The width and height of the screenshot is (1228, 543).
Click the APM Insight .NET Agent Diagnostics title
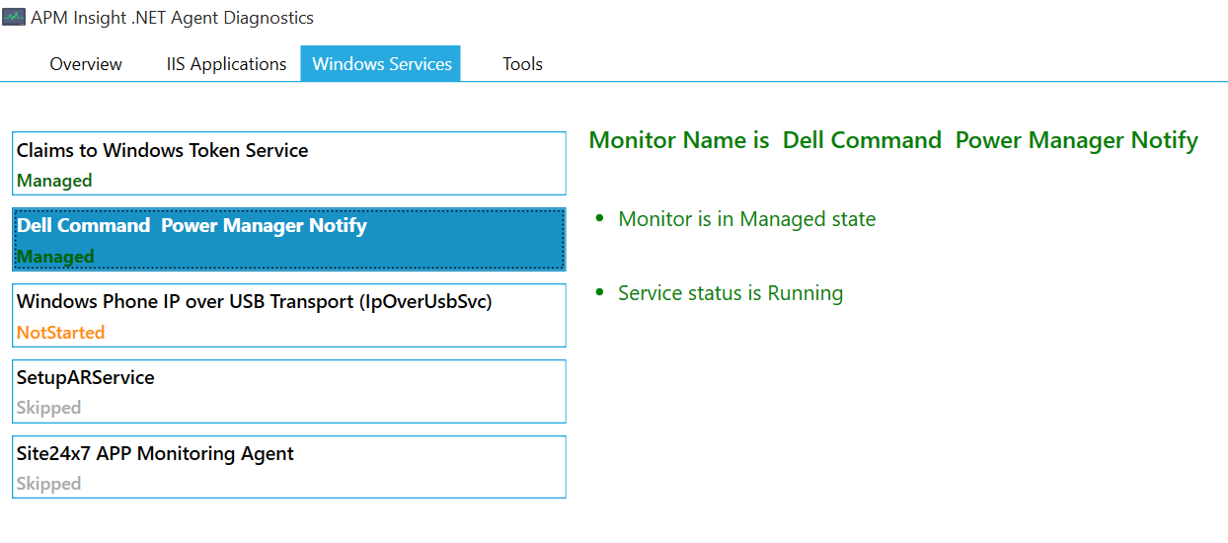(x=172, y=18)
